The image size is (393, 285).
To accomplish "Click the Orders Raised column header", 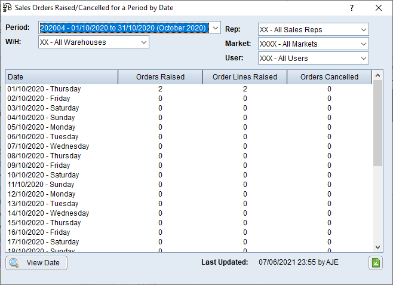I will 160,77.
